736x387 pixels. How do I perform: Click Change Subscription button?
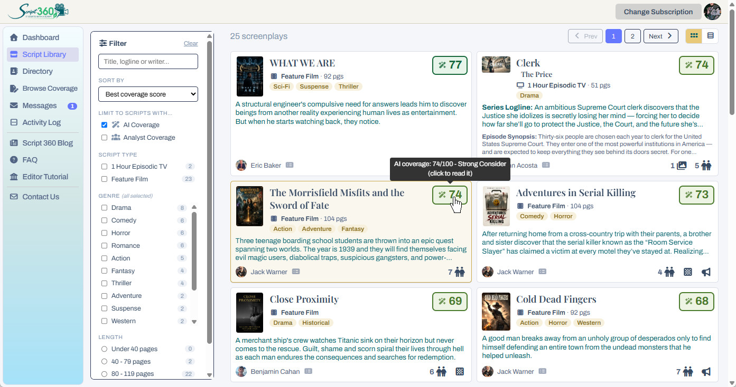(658, 12)
